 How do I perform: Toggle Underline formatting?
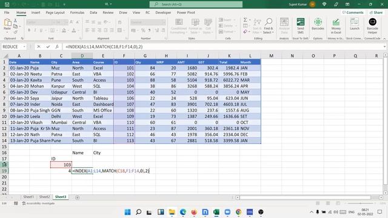click(41, 30)
